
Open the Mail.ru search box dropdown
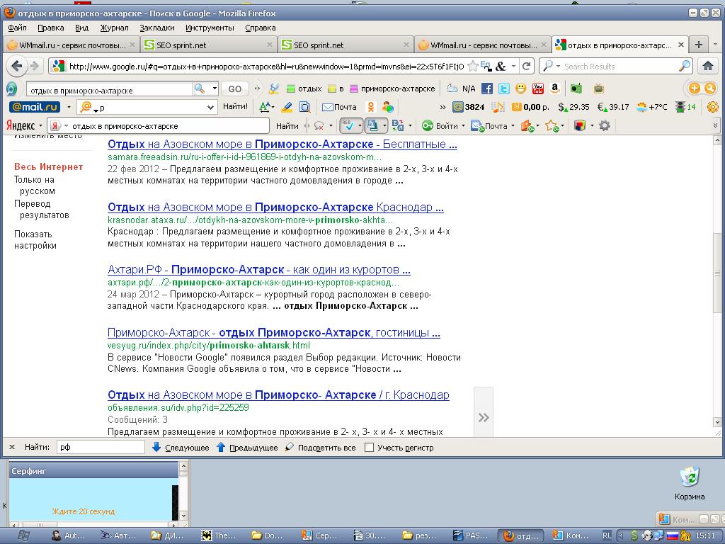[210, 108]
